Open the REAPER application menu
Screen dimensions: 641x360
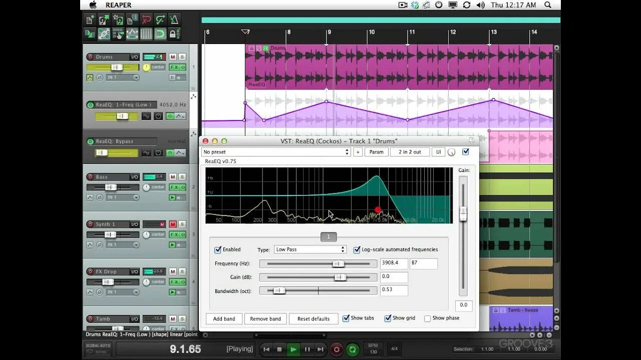point(119,5)
